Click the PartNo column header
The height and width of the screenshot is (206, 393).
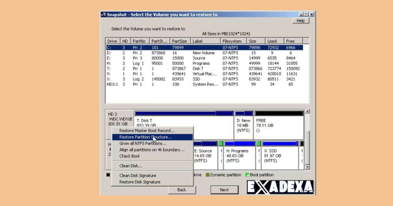(140, 41)
